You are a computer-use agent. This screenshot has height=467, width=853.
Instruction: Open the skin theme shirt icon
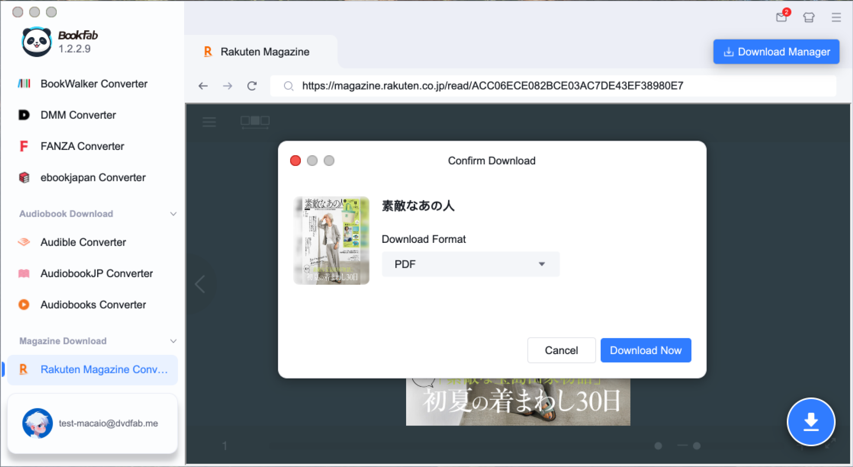point(809,17)
